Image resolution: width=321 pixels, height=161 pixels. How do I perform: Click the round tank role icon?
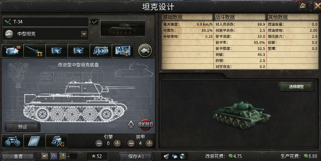click(x=145, y=50)
